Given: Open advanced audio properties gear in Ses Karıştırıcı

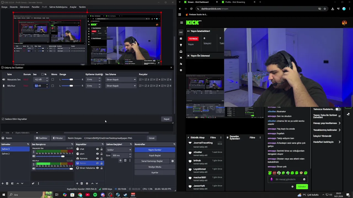Looking at the screenshot, I should [33, 183].
